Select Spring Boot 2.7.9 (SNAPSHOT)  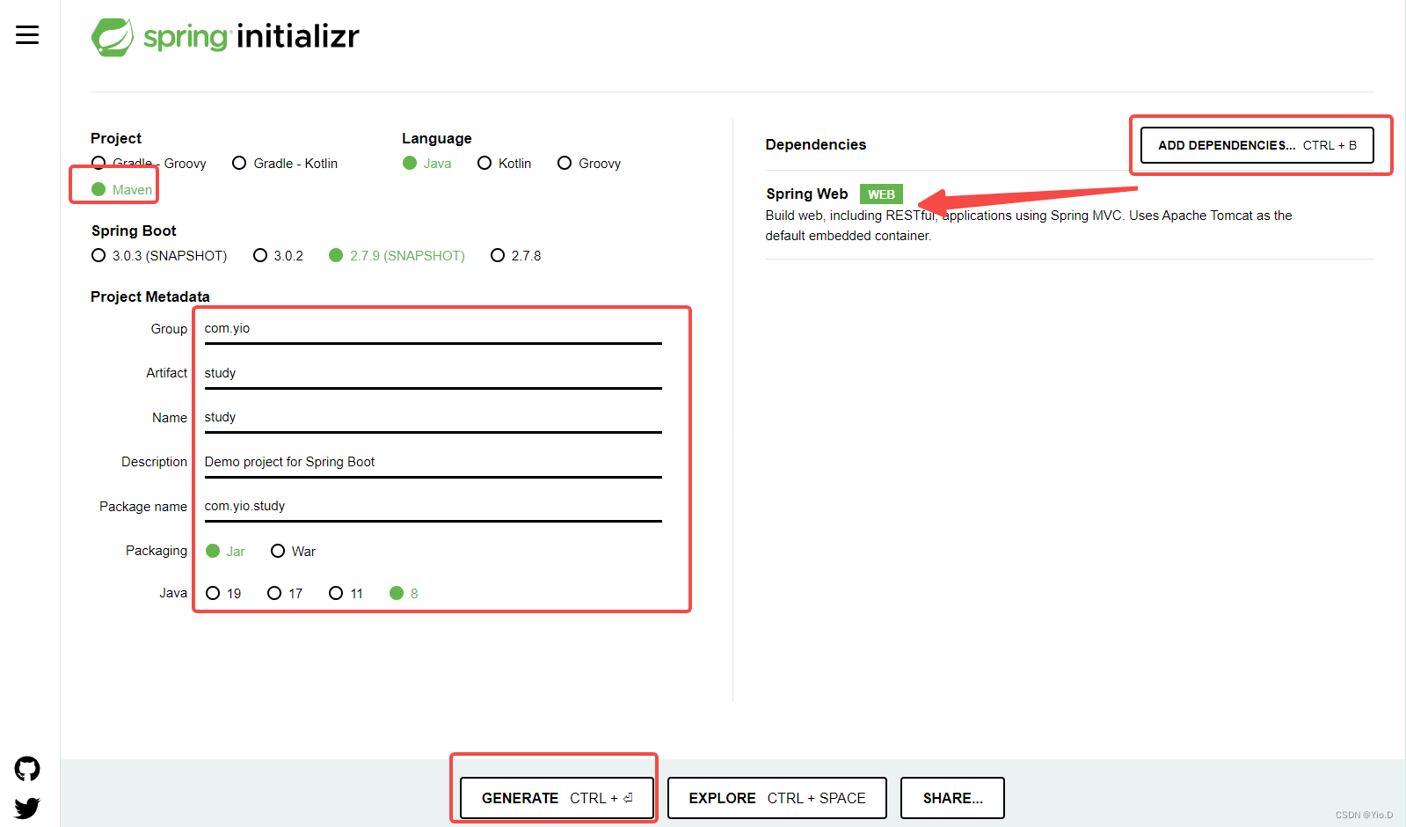(397, 256)
